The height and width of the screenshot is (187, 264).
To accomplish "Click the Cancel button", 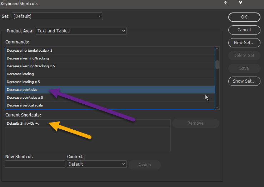I will [x=244, y=30].
